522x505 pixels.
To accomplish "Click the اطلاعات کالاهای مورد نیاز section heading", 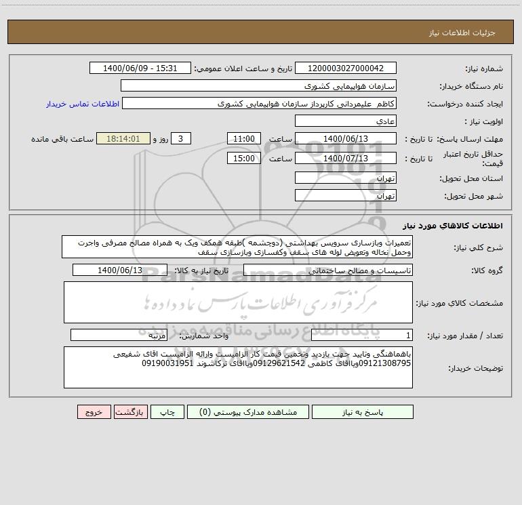I will click(453, 226).
